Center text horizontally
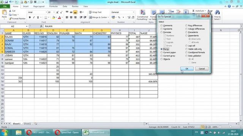Screen dimensions: 243x136 click(71, 17)
